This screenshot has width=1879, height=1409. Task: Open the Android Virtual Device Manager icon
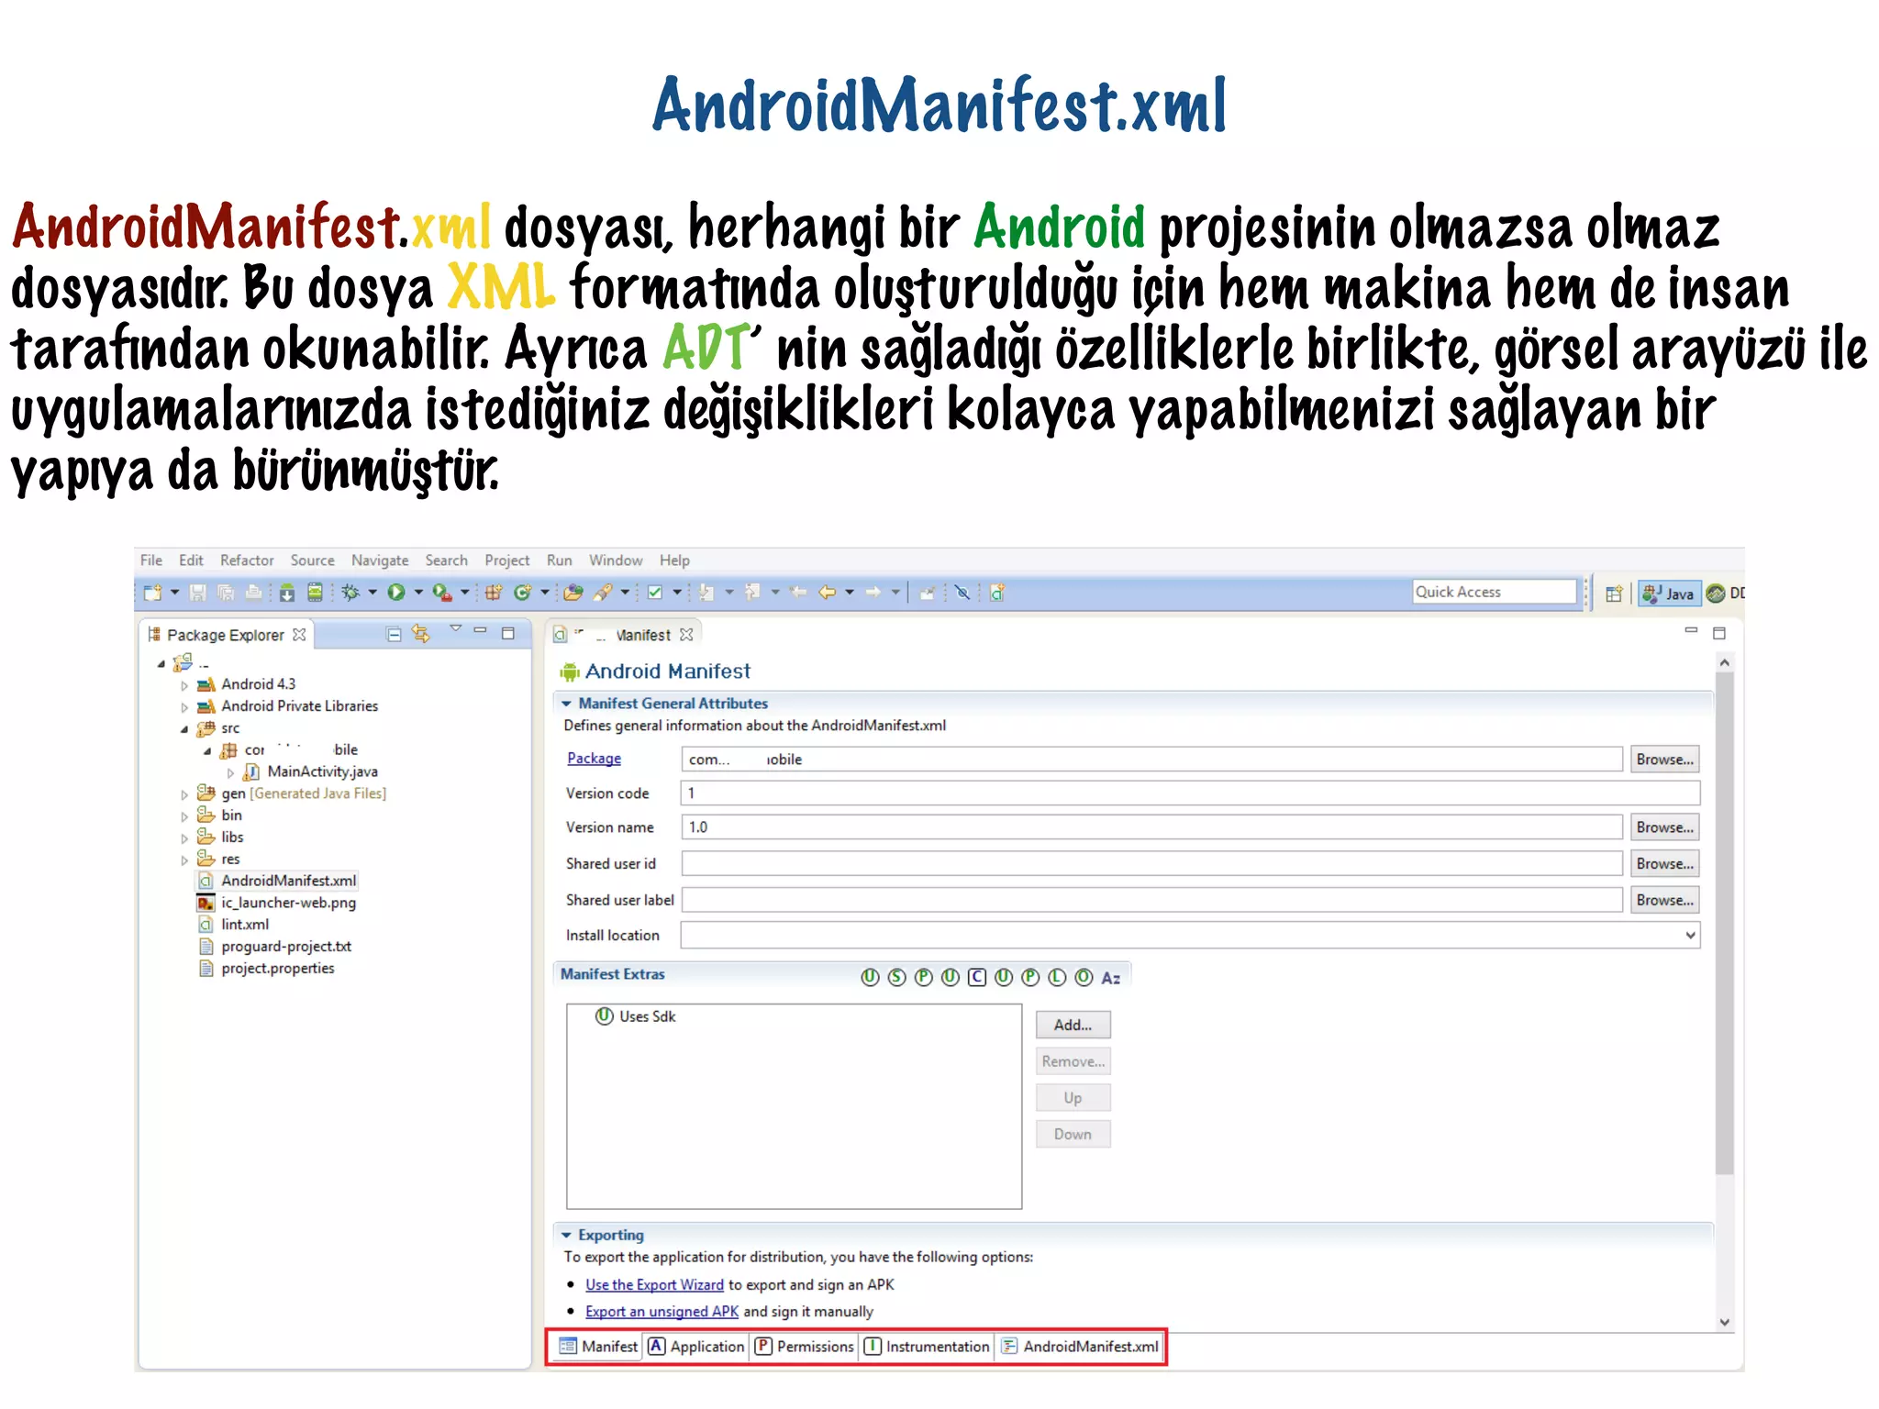(315, 593)
